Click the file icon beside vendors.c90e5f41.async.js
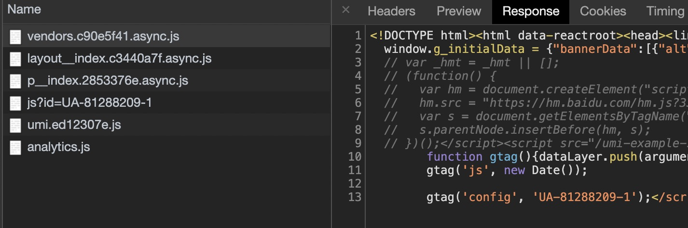Screen dimensions: 688x228 tap(16, 37)
